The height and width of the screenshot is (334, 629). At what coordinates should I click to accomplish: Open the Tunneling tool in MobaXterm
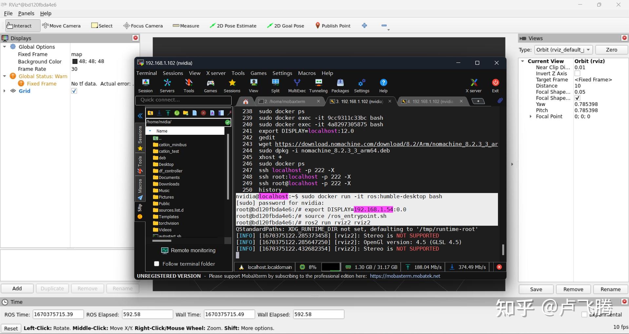[318, 85]
